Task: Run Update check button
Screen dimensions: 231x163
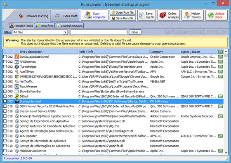Action: tap(217, 15)
